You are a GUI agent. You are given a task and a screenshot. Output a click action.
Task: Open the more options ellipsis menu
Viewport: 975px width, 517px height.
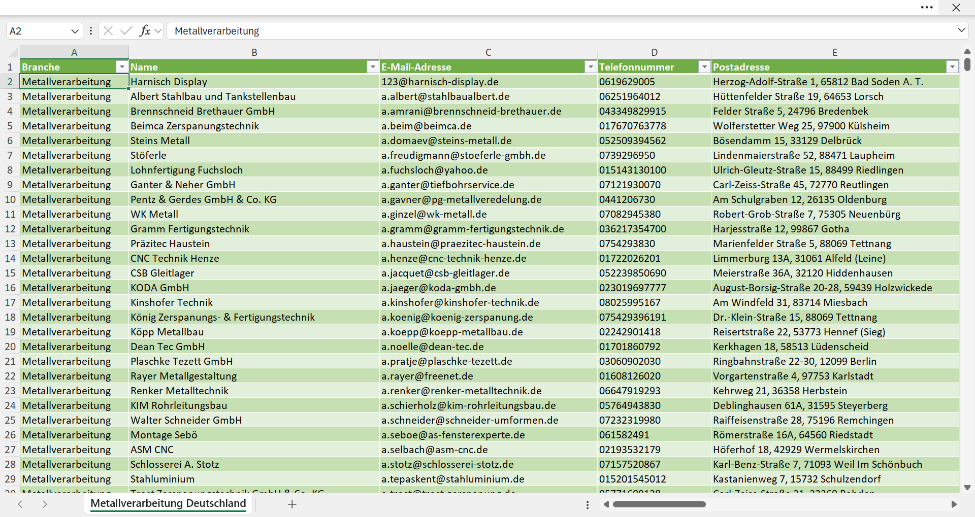(927, 8)
